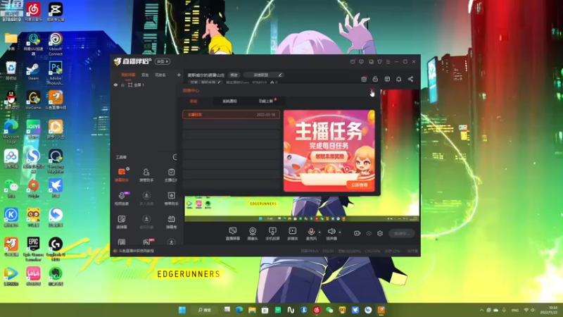This screenshot has height=317, width=563.
Task: Toggle visibility eye of 全屏 1 source
Action: pyautogui.click(x=115, y=85)
